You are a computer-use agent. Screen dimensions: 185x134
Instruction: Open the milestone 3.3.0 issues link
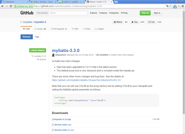tap(86, 80)
